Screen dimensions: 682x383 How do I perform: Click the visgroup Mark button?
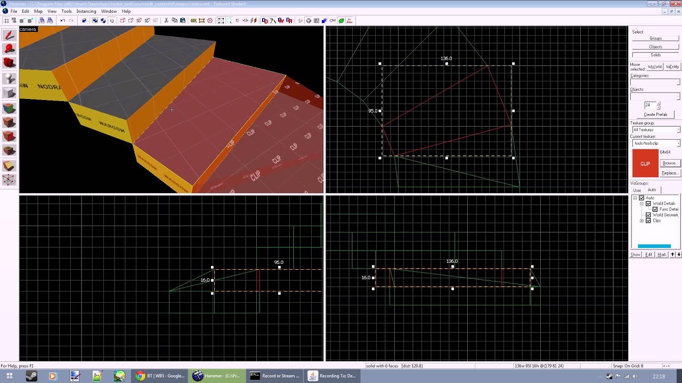662,255
